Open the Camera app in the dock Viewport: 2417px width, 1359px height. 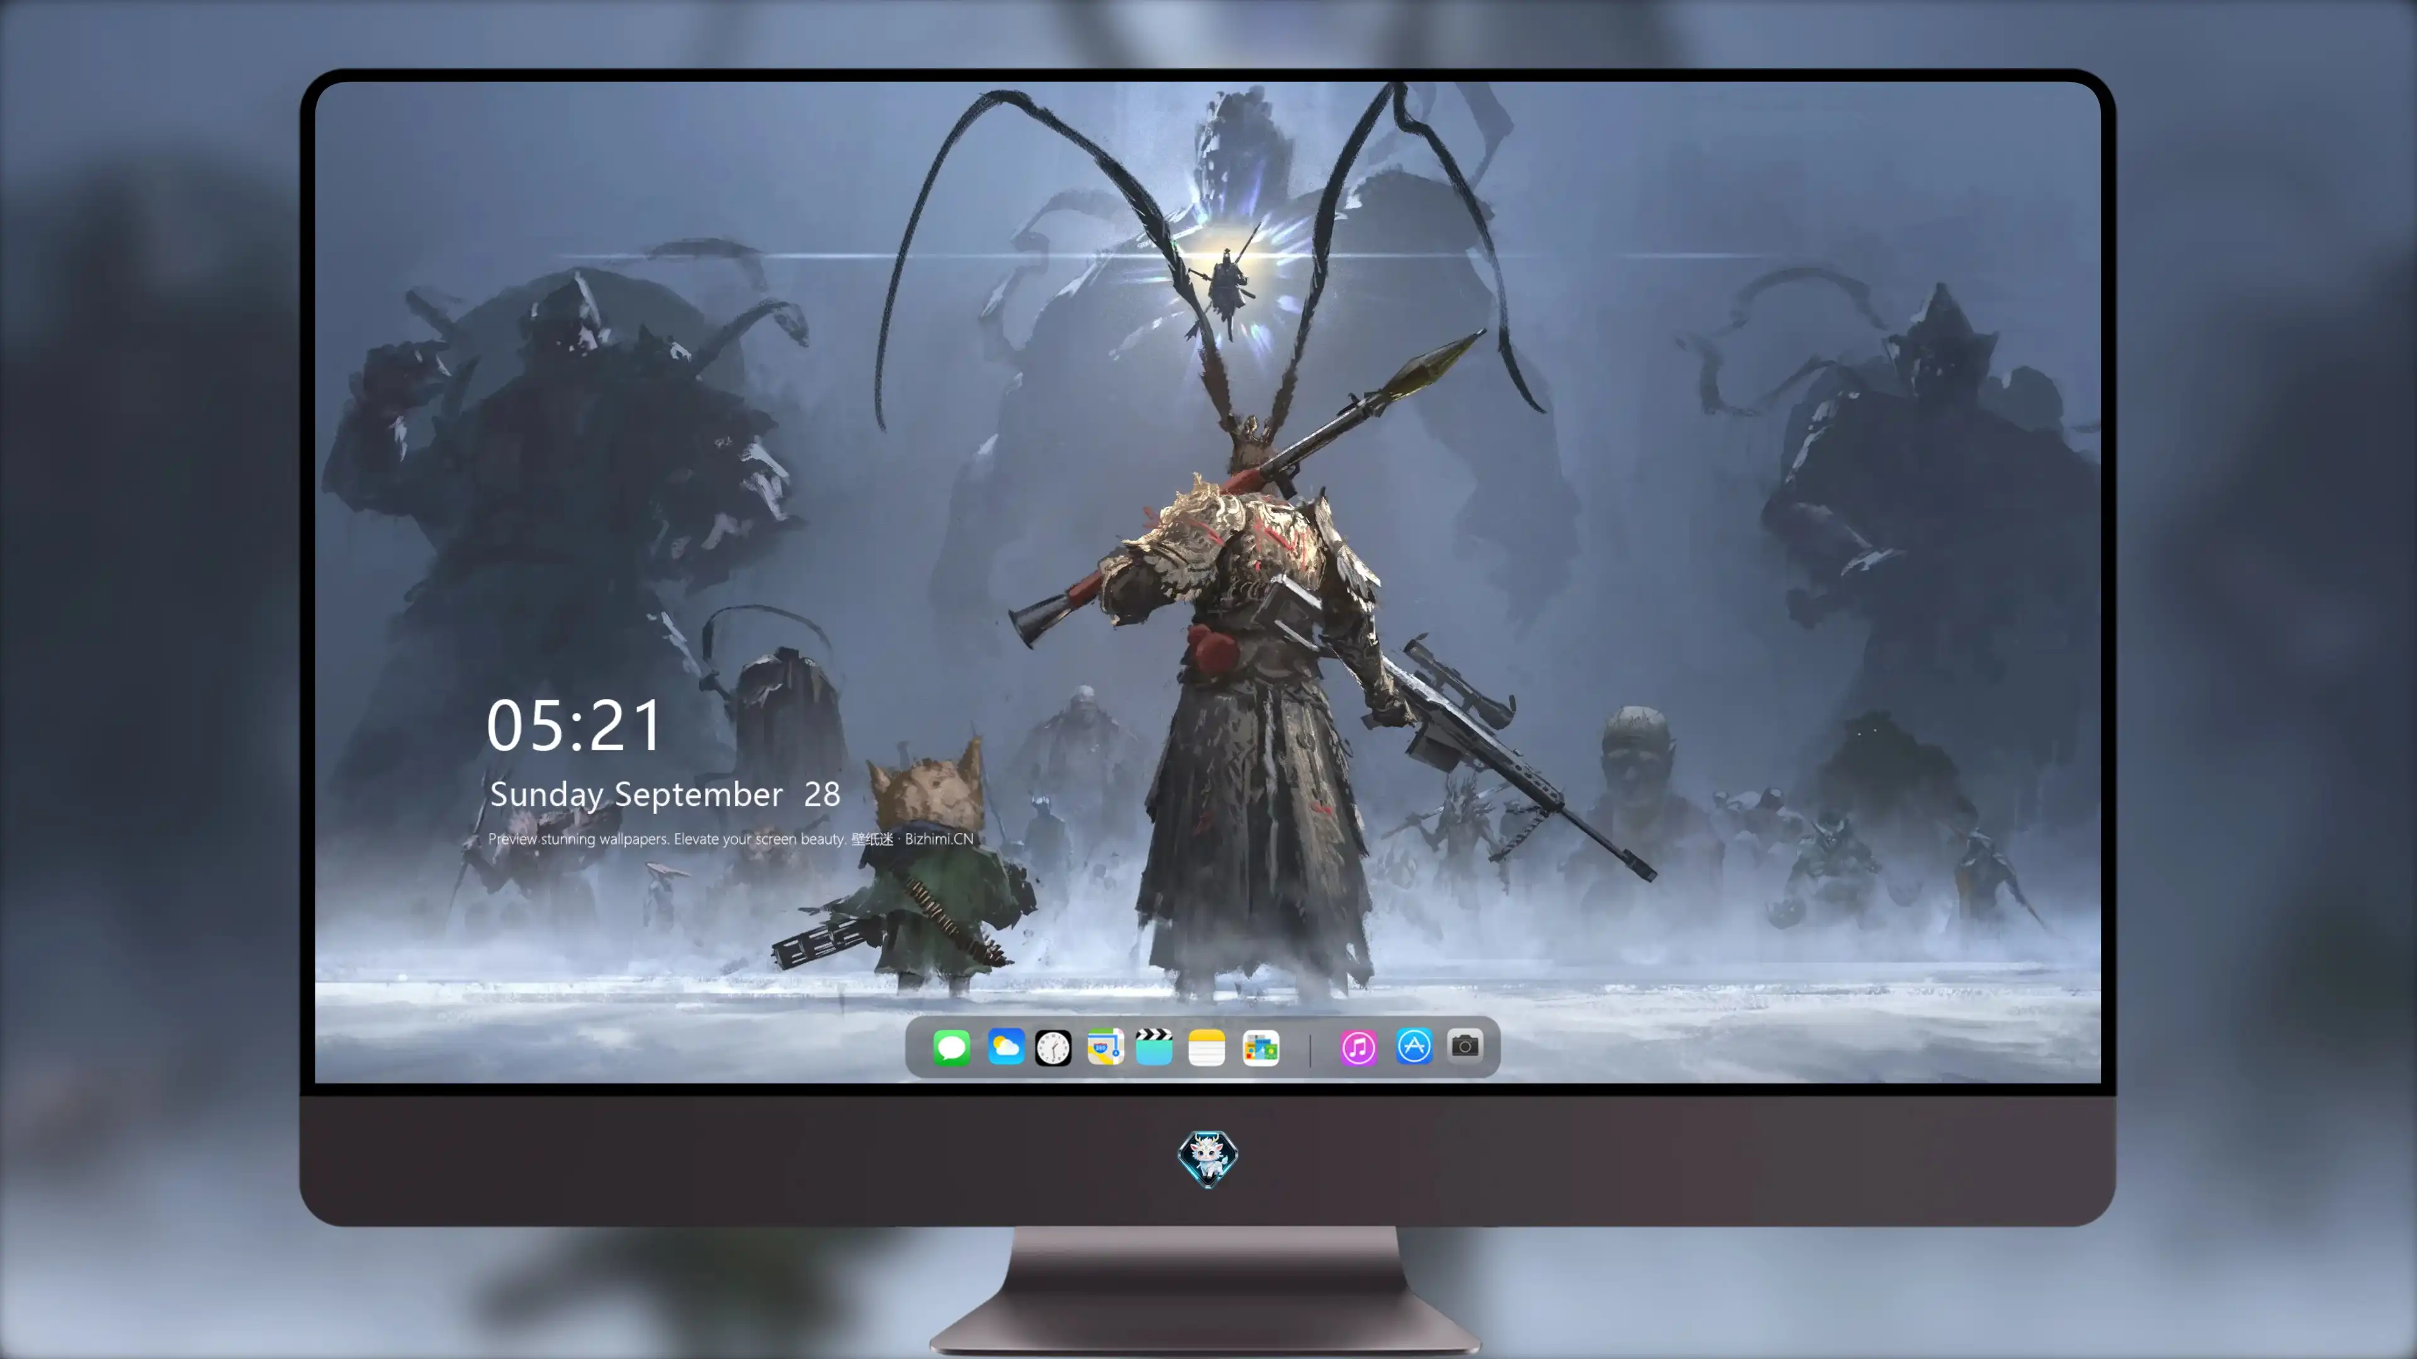[x=1465, y=1046]
